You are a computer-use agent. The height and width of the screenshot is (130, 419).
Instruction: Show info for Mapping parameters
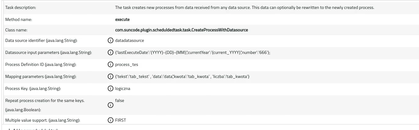tap(110, 76)
